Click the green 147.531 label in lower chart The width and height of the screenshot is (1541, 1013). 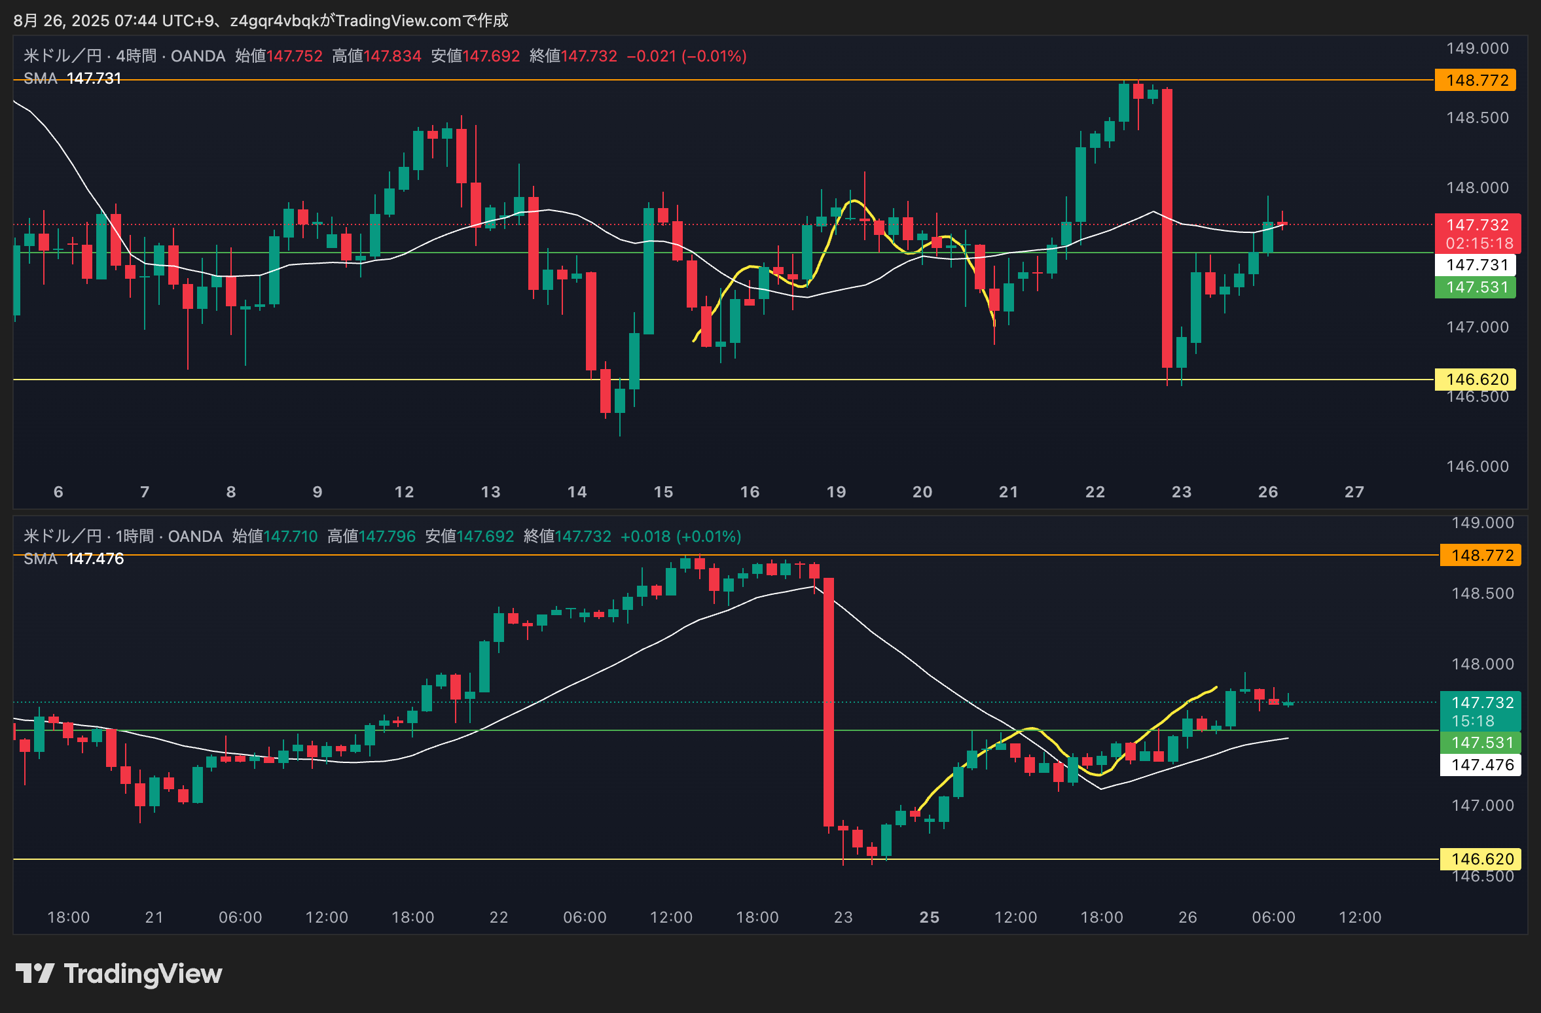pos(1480,743)
